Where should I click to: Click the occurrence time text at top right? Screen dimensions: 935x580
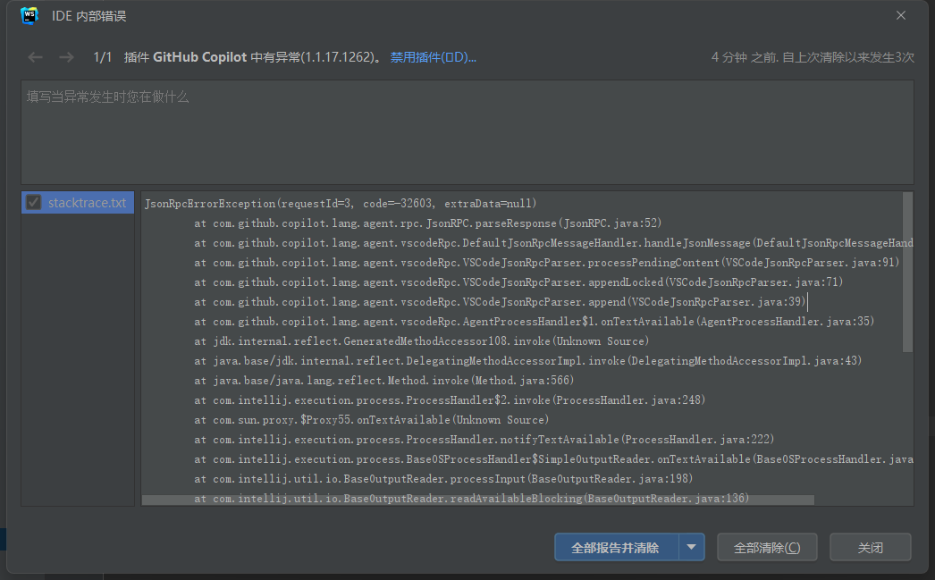[x=813, y=57]
